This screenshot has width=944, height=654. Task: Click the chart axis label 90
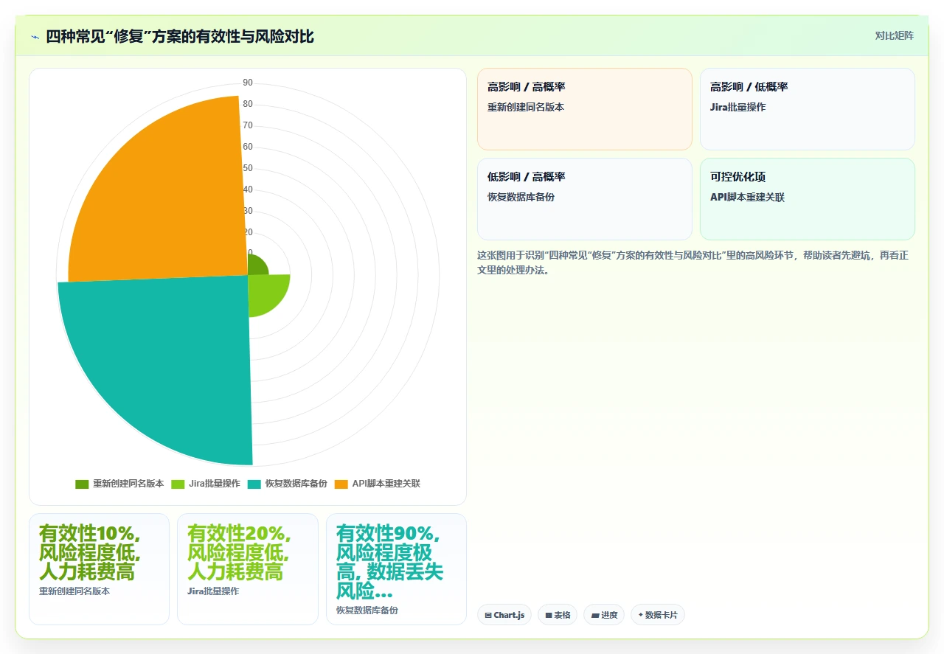pyautogui.click(x=248, y=83)
